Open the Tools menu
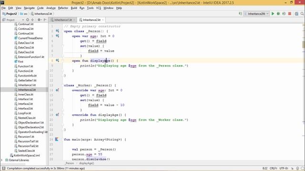This screenshot has height=171, width=305. click(x=90, y=8)
